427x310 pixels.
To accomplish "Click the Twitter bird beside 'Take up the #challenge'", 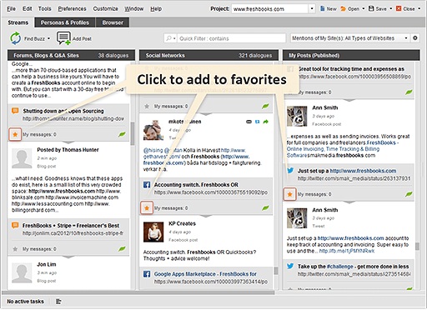I will tap(290, 266).
